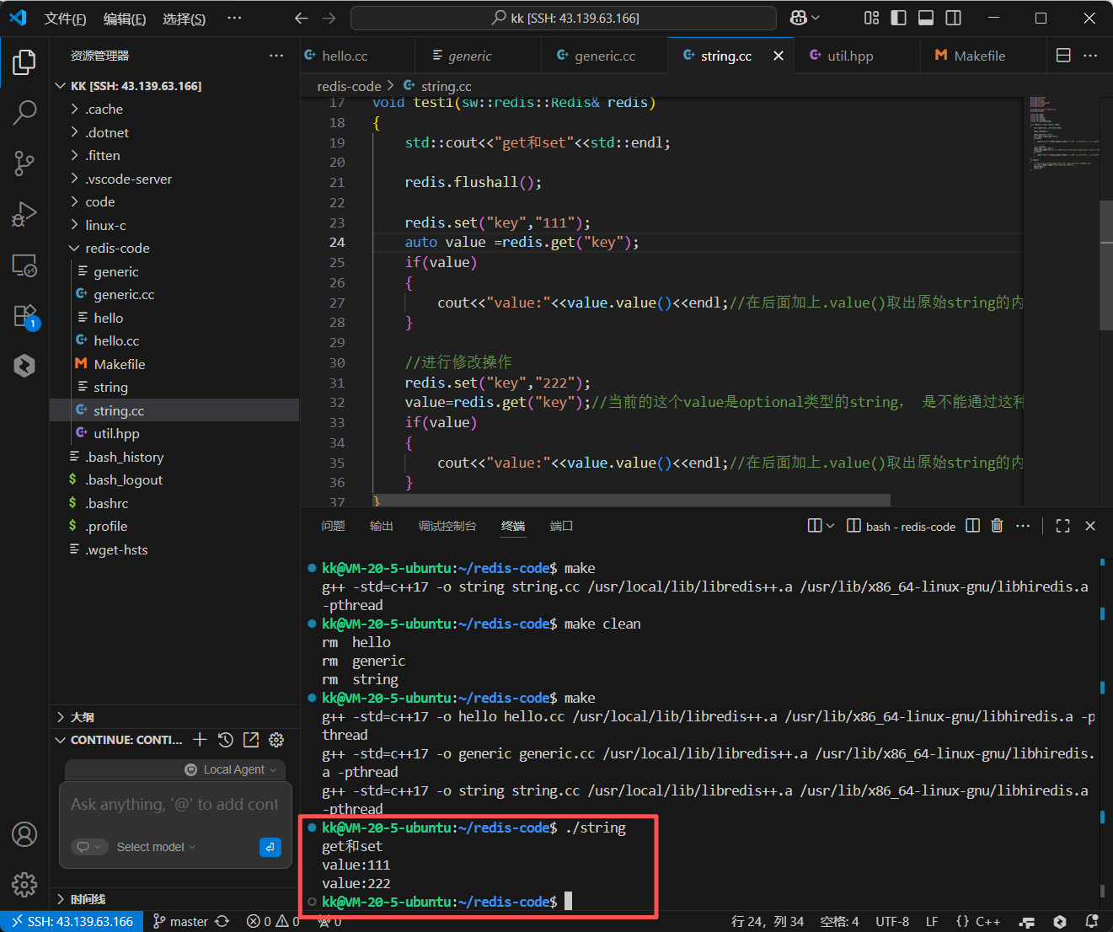Click the errors and warnings count
Viewport: 1113px width, 932px height.
coord(273,921)
